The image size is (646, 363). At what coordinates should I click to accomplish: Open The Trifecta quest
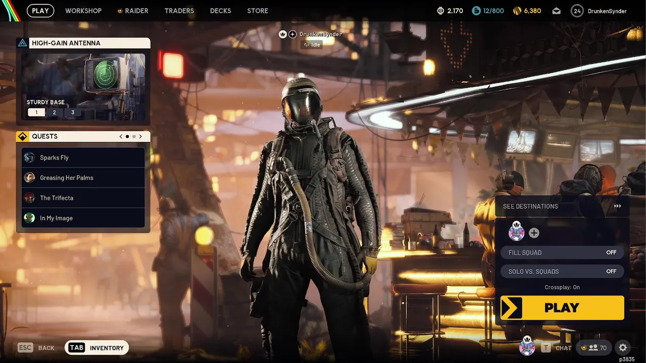(x=83, y=198)
